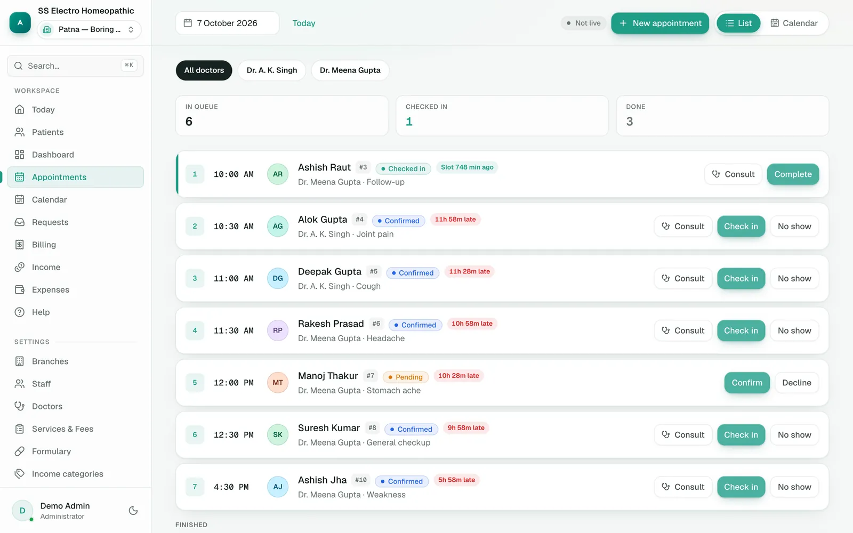Open Billing section
853x533 pixels.
pos(75,245)
